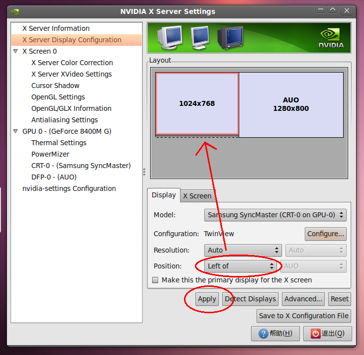Collapse the GPU 0 GeForce 8400M G node

coord(15,131)
